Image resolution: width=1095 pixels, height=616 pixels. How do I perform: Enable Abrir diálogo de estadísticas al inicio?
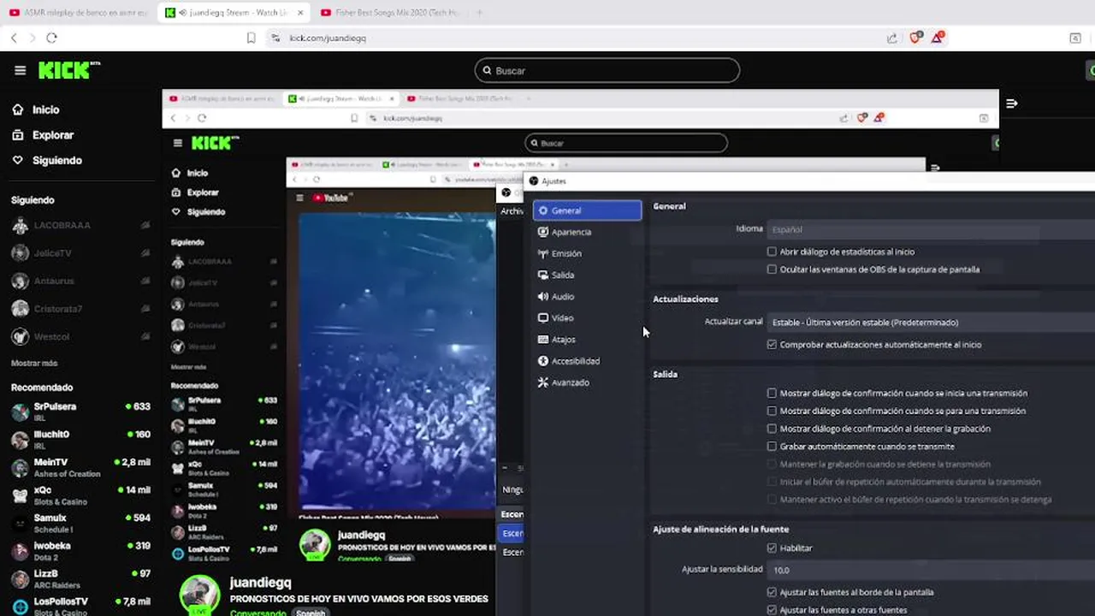772,252
